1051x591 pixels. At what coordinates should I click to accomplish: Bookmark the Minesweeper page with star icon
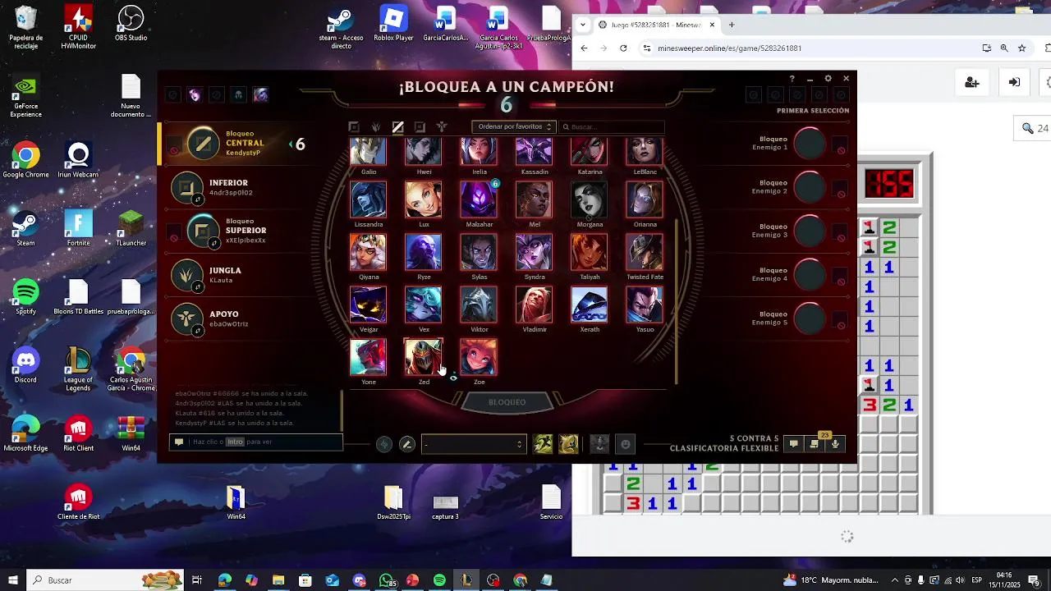tap(1022, 48)
